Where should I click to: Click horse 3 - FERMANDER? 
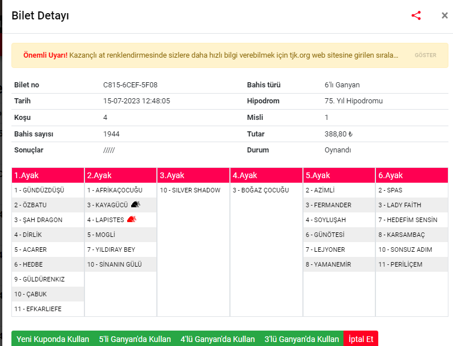point(329,205)
